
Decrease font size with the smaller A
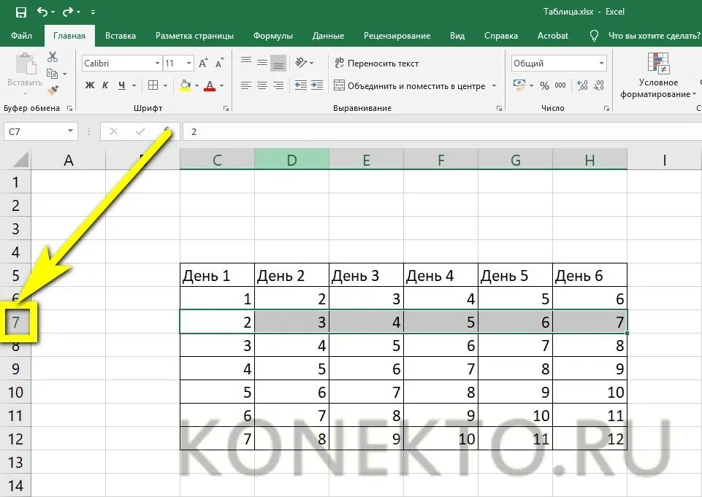[x=219, y=63]
